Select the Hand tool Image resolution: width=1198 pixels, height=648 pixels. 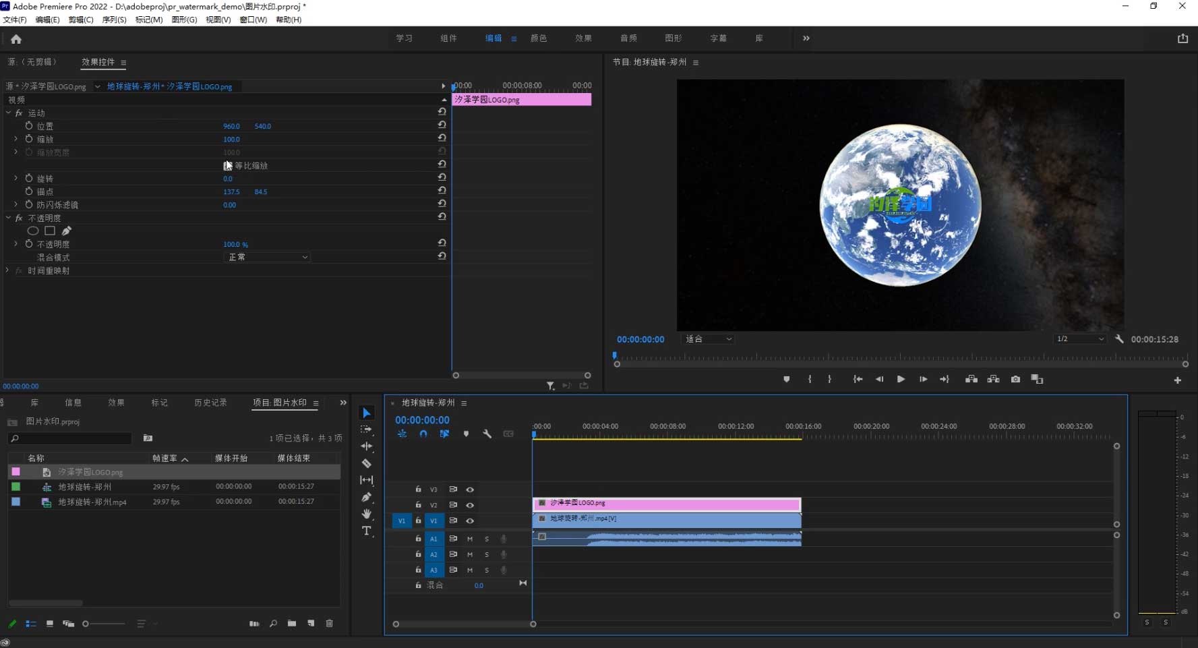366,514
